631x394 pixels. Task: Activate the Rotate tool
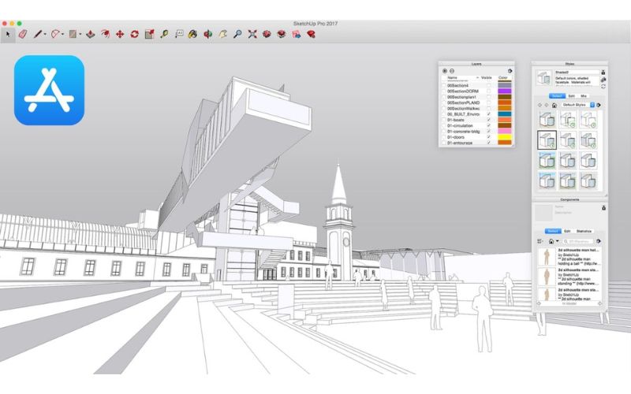(134, 35)
